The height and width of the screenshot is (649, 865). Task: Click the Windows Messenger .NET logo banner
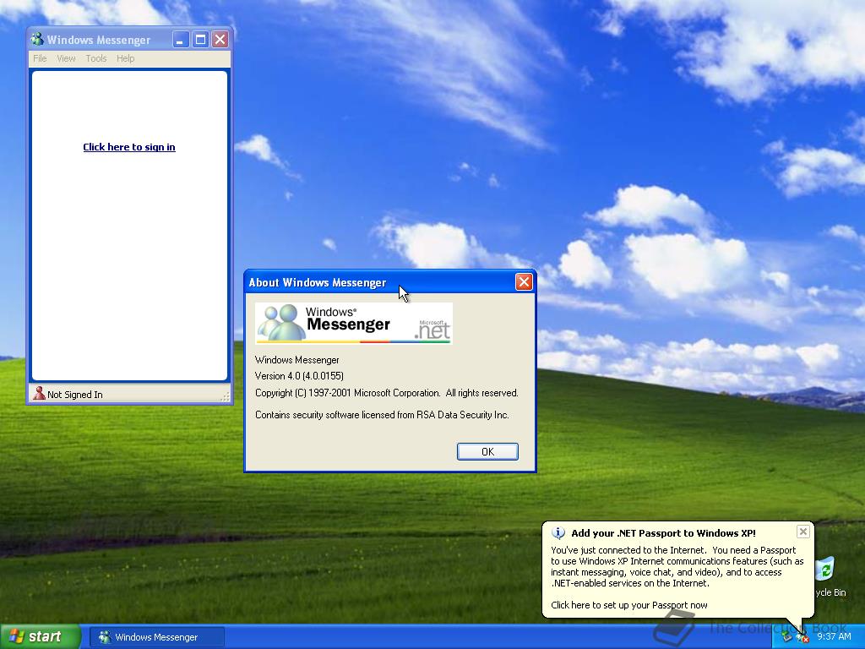354,323
